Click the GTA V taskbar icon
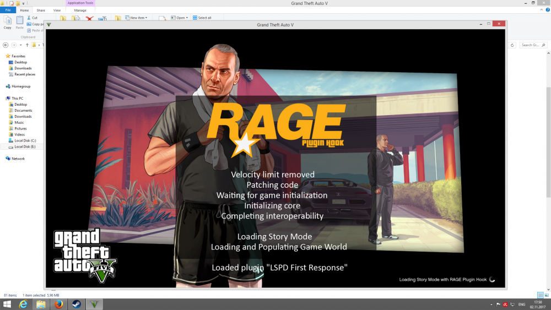Screen dimensions: 551x310 94,304
